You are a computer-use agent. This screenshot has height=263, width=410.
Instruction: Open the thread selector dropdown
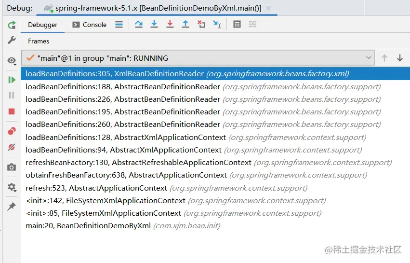(198, 58)
